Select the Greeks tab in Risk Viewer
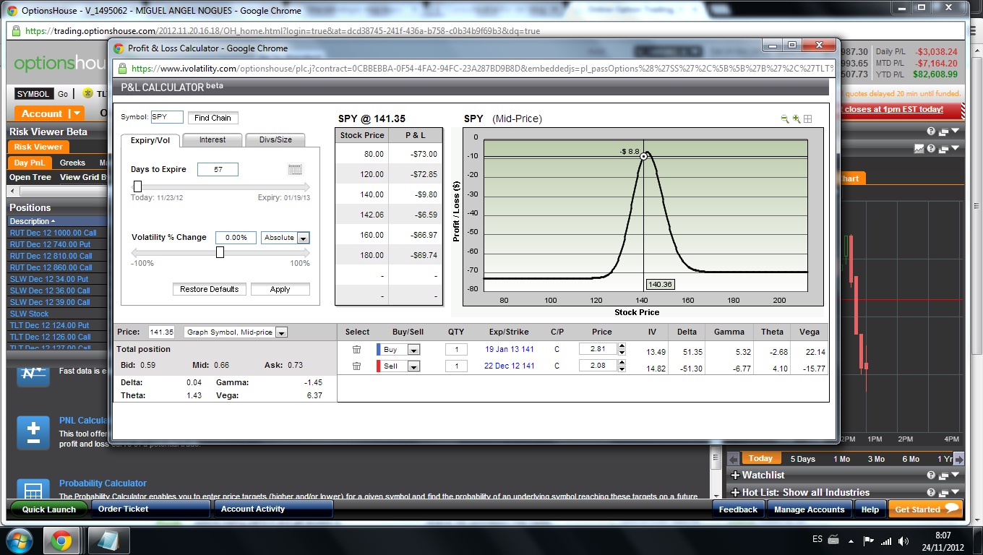 pyautogui.click(x=72, y=163)
